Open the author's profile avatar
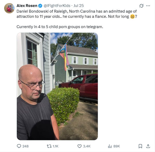The height and width of the screenshot is (152, 155). point(9,8)
